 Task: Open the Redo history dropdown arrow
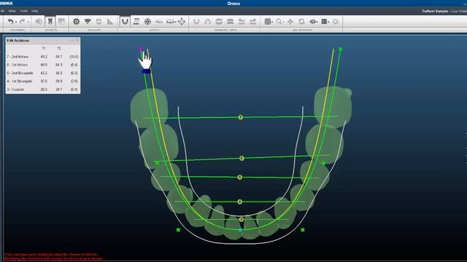[28, 22]
